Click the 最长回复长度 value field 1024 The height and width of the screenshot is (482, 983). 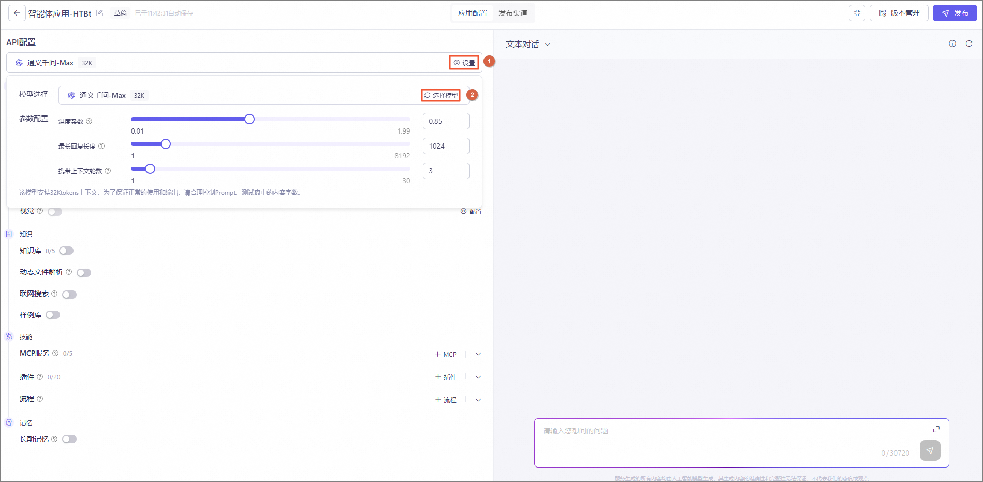(446, 146)
